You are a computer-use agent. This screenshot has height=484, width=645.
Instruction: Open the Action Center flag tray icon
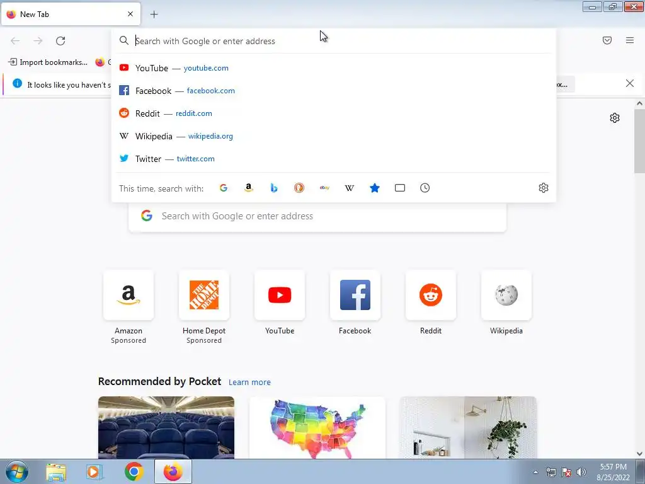[566, 472]
